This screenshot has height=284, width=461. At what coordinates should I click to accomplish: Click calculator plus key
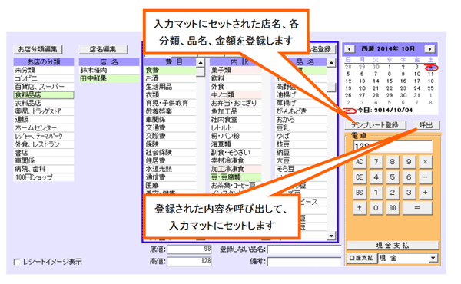tap(426, 193)
